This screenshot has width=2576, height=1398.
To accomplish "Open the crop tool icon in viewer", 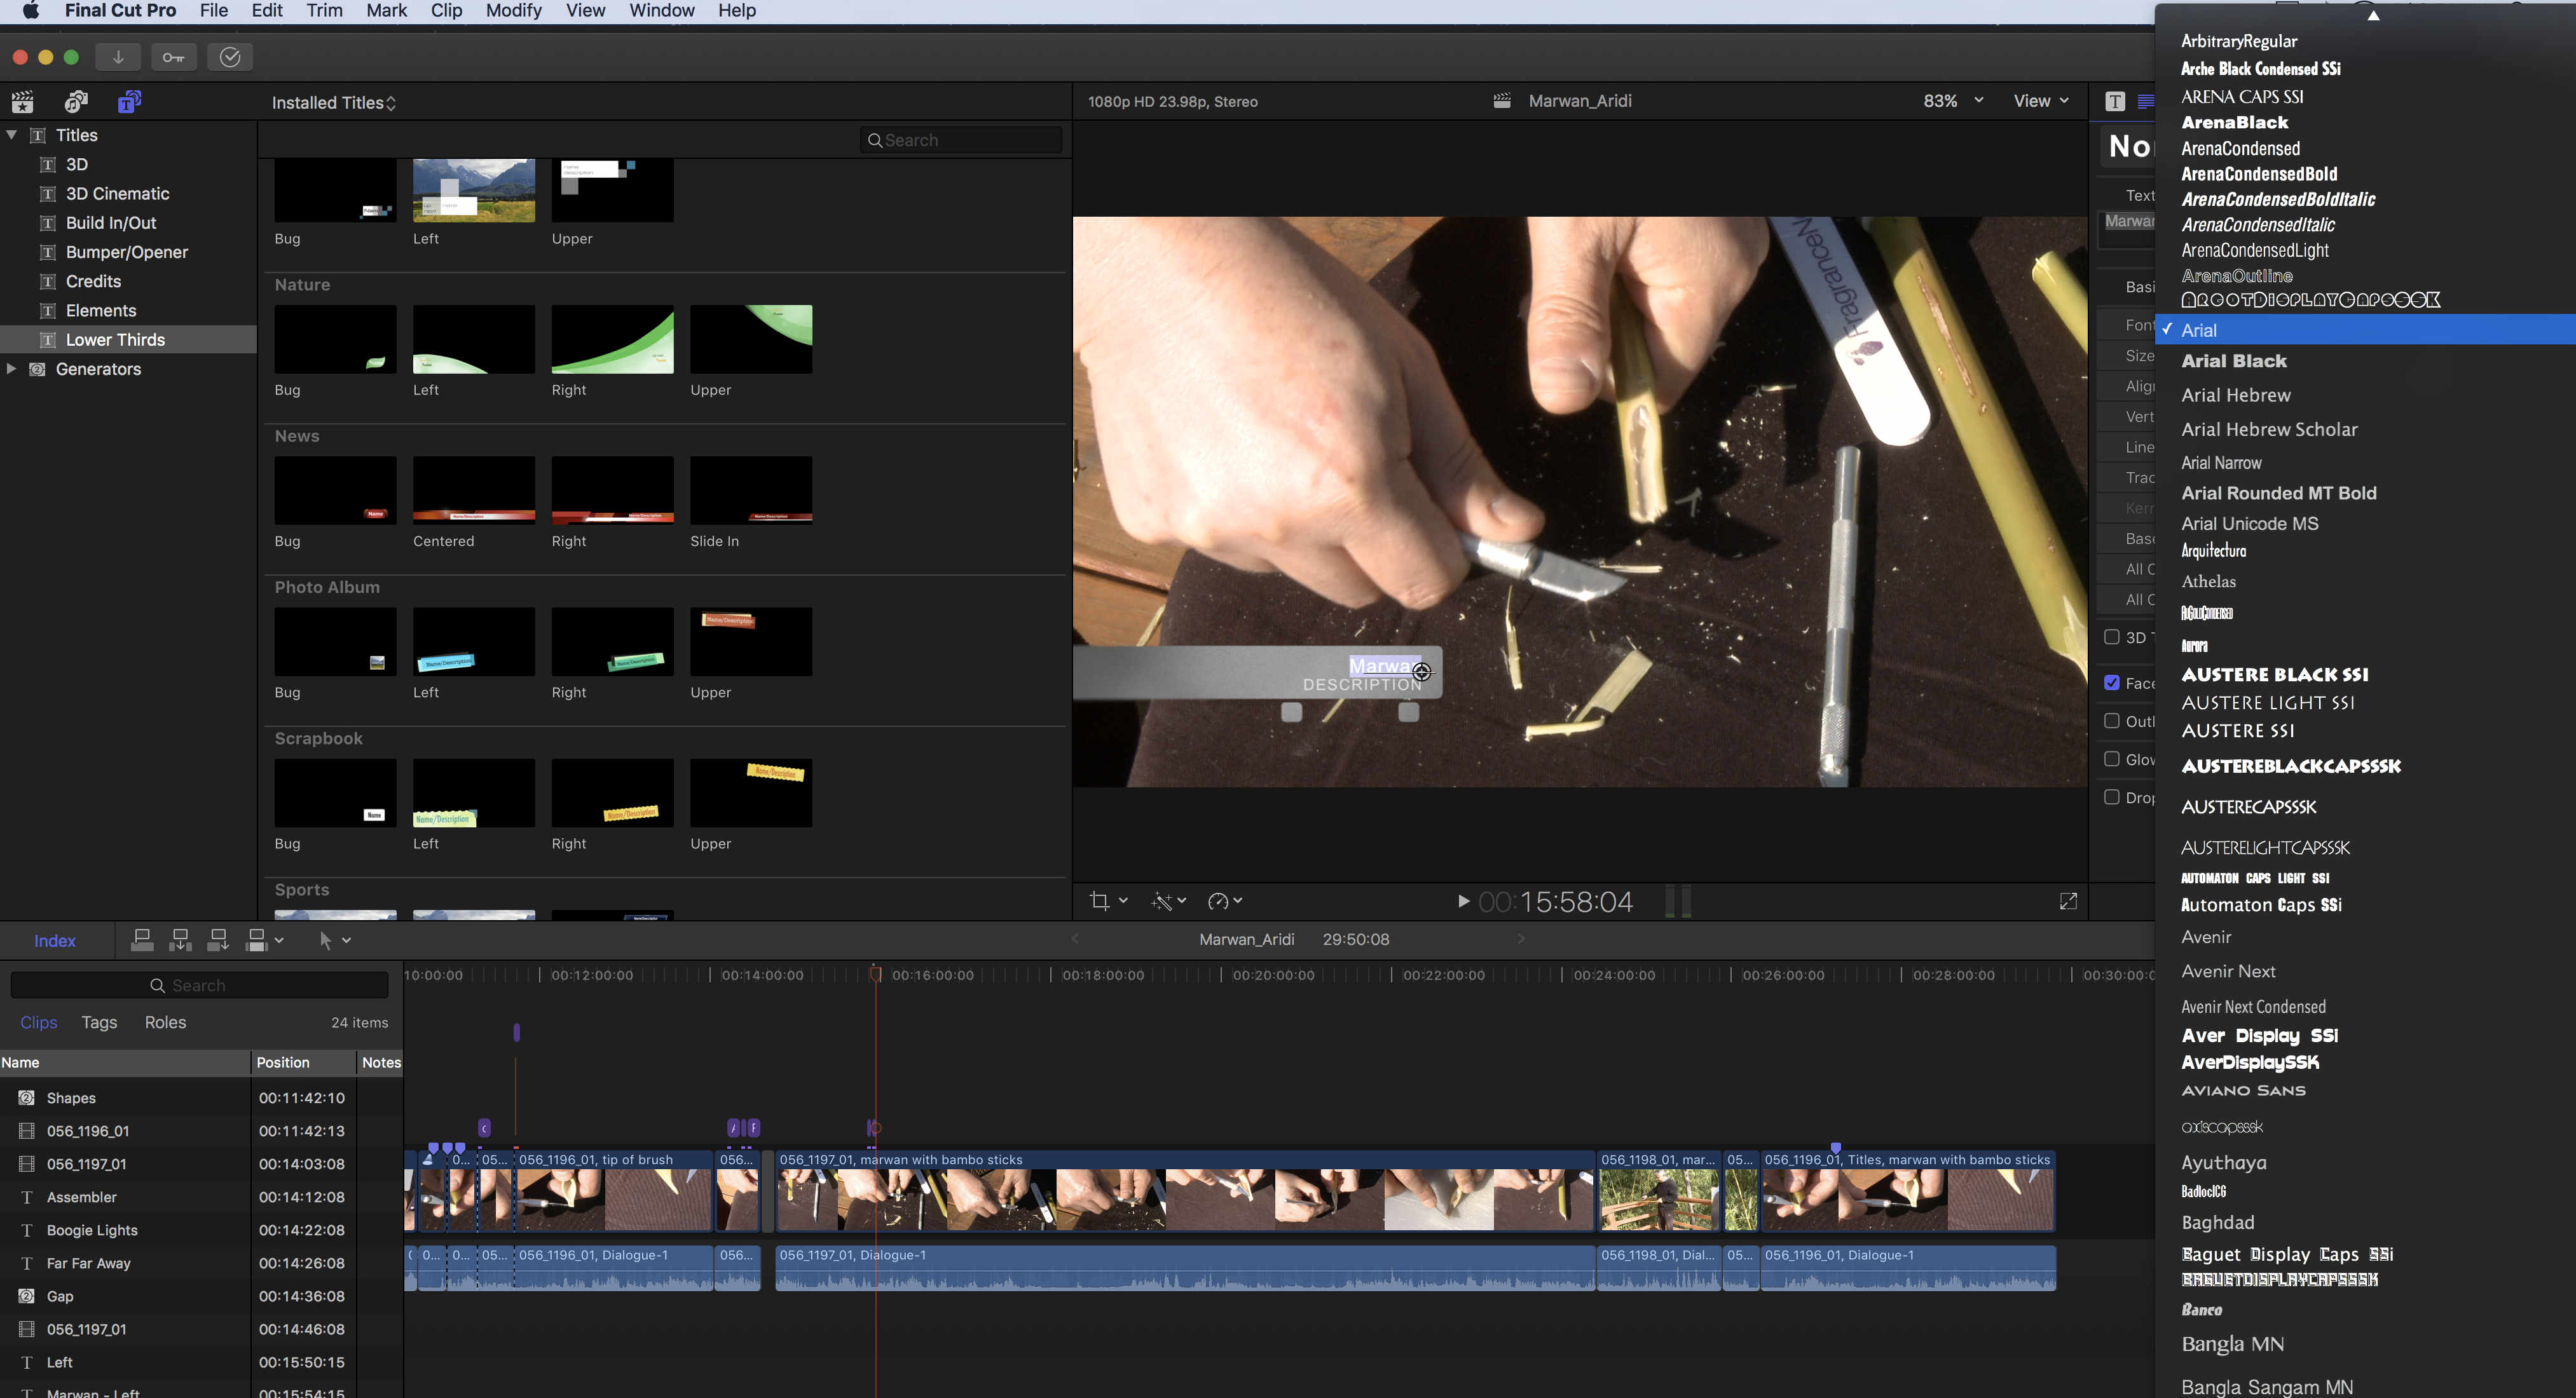I will 1100,900.
